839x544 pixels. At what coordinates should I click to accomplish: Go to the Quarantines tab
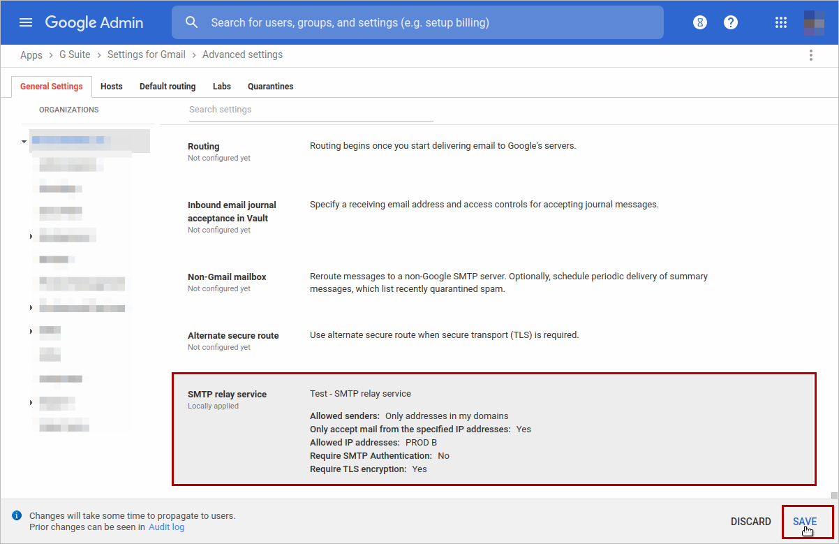pos(270,87)
